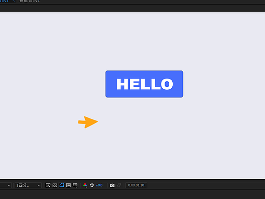Screen dimensions: 265x199
Task: Select the blue HELLO button layer in the viewer
Action: point(144,84)
